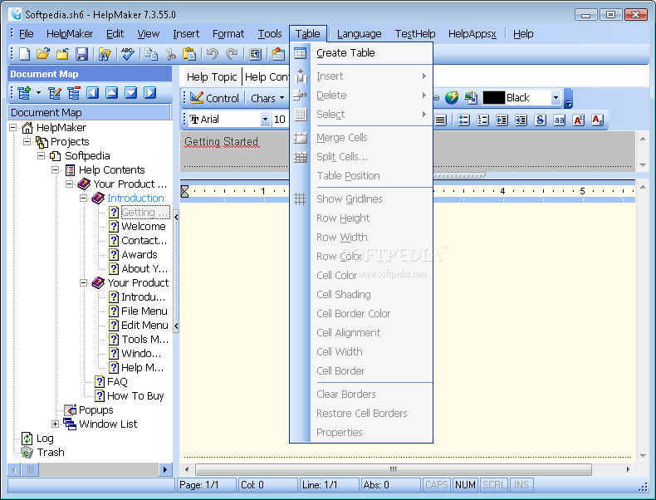The height and width of the screenshot is (500, 656).
Task: Click the binoculars find icon
Action: pyautogui.click(x=105, y=53)
